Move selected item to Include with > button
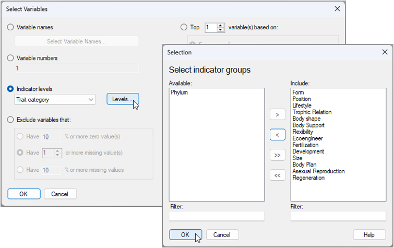394x248 pixels. (x=277, y=114)
